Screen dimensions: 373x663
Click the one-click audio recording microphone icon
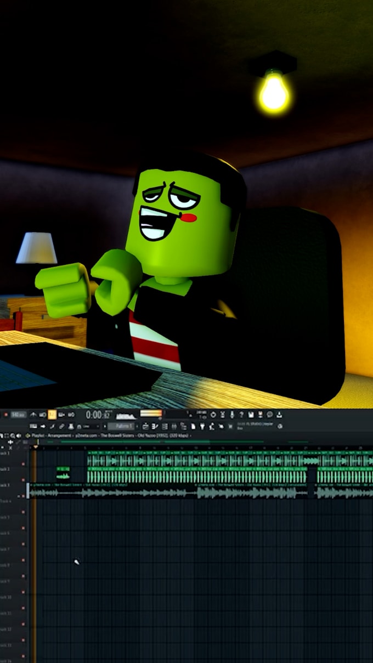coord(231,414)
